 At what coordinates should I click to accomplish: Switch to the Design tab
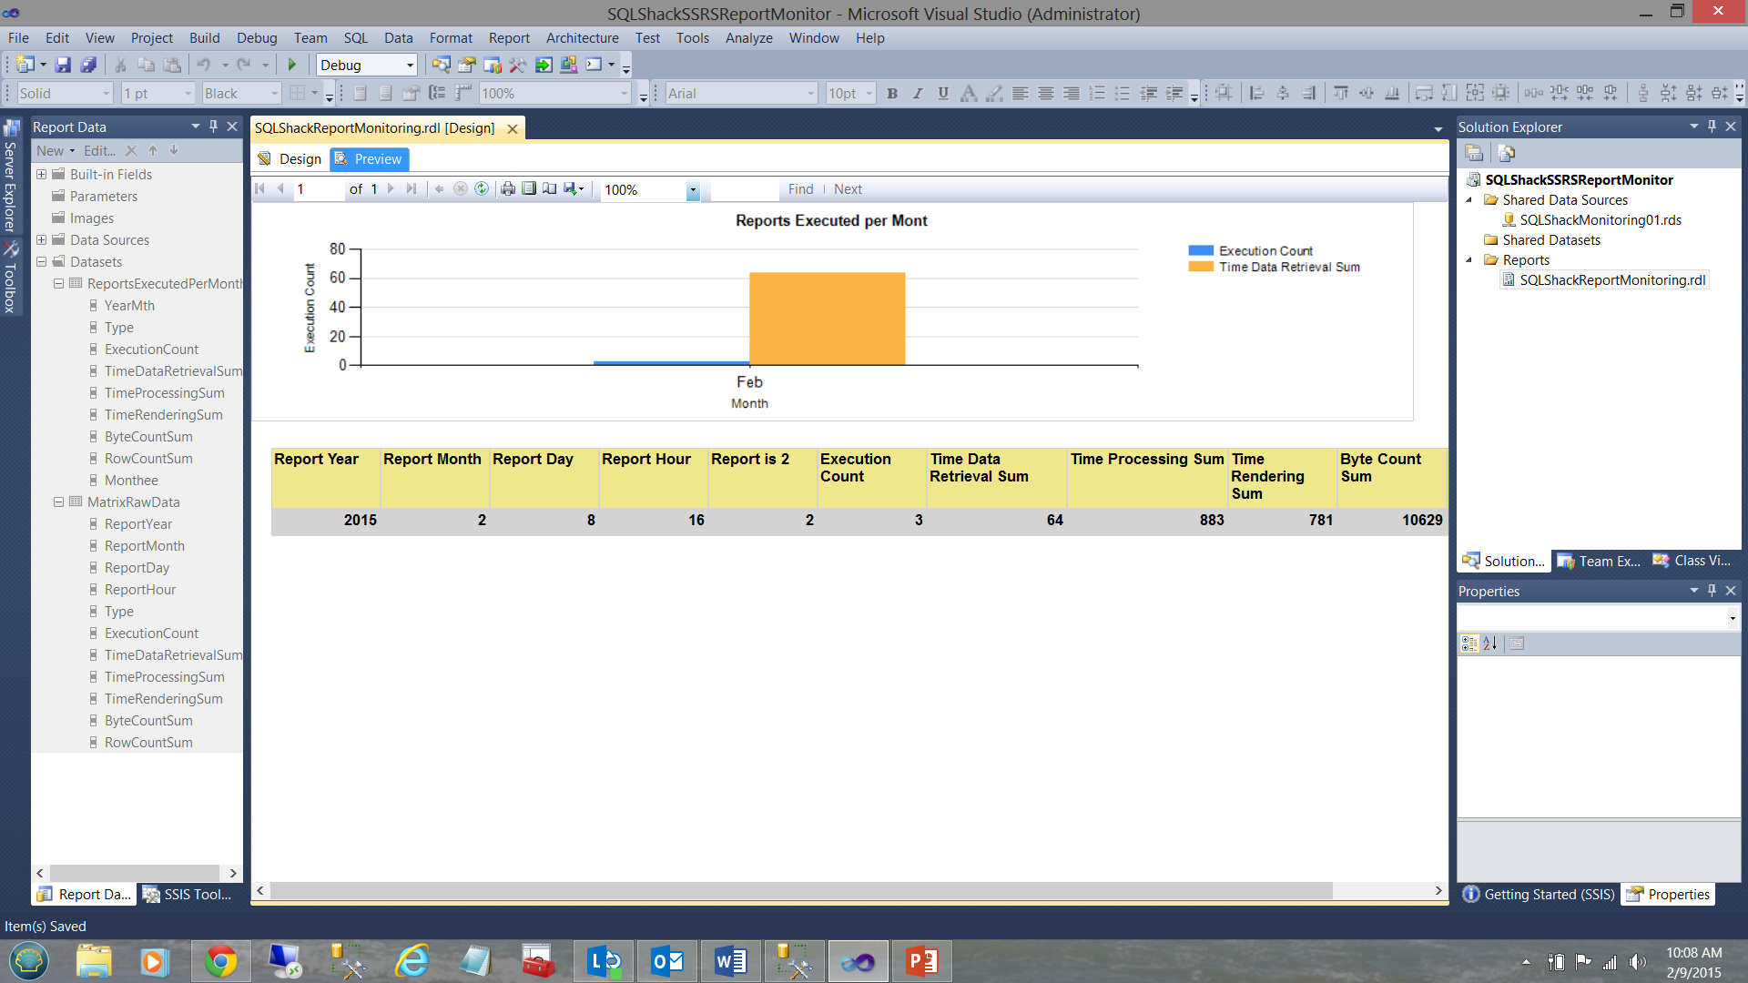(x=290, y=159)
